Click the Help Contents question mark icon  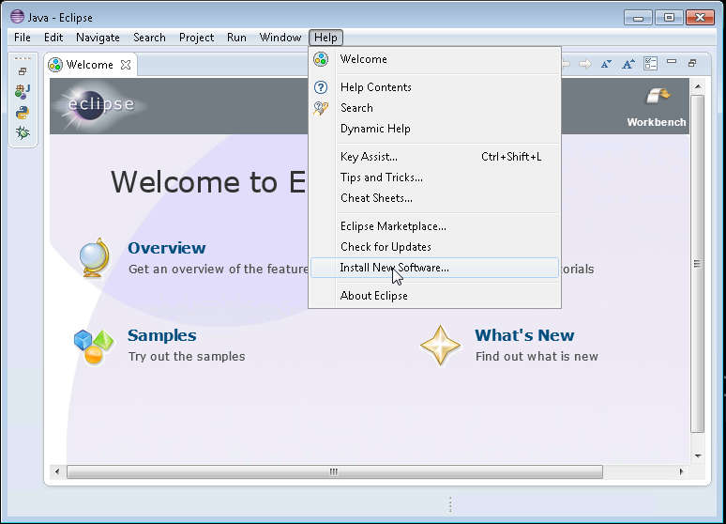coord(321,87)
